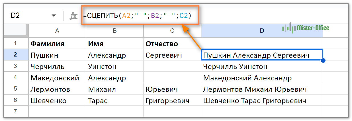352x121 pixels.
Task: Select cell containing Лермонтов in column A
Action: 57,89
